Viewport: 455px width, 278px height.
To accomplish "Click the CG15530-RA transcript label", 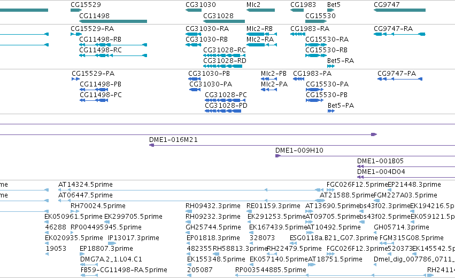I will (x=327, y=39).
